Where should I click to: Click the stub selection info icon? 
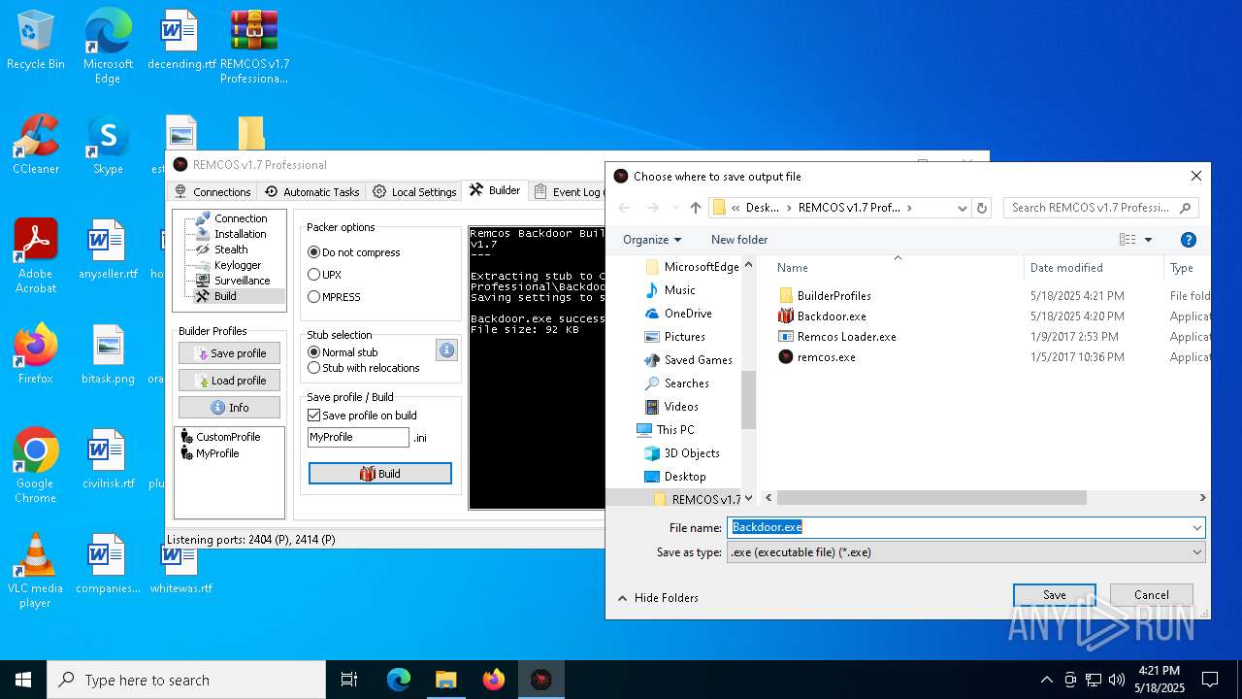pyautogui.click(x=446, y=350)
